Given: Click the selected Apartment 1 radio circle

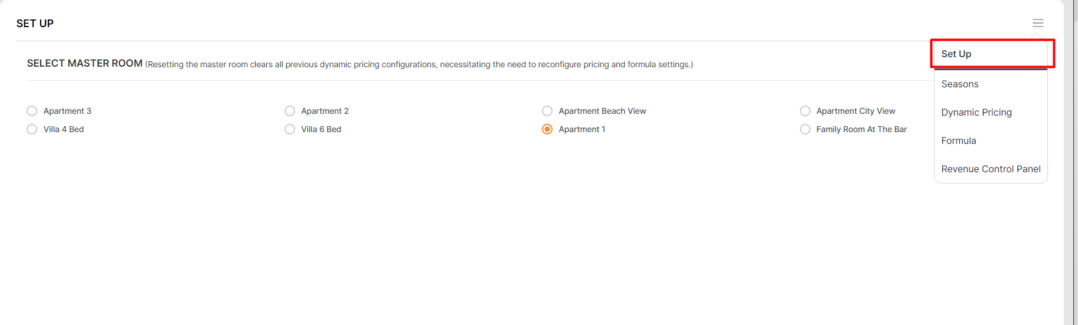Looking at the screenshot, I should (547, 129).
